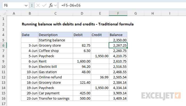186x106 pixels.
Task: Select column G header
Action: (x=136, y=13)
